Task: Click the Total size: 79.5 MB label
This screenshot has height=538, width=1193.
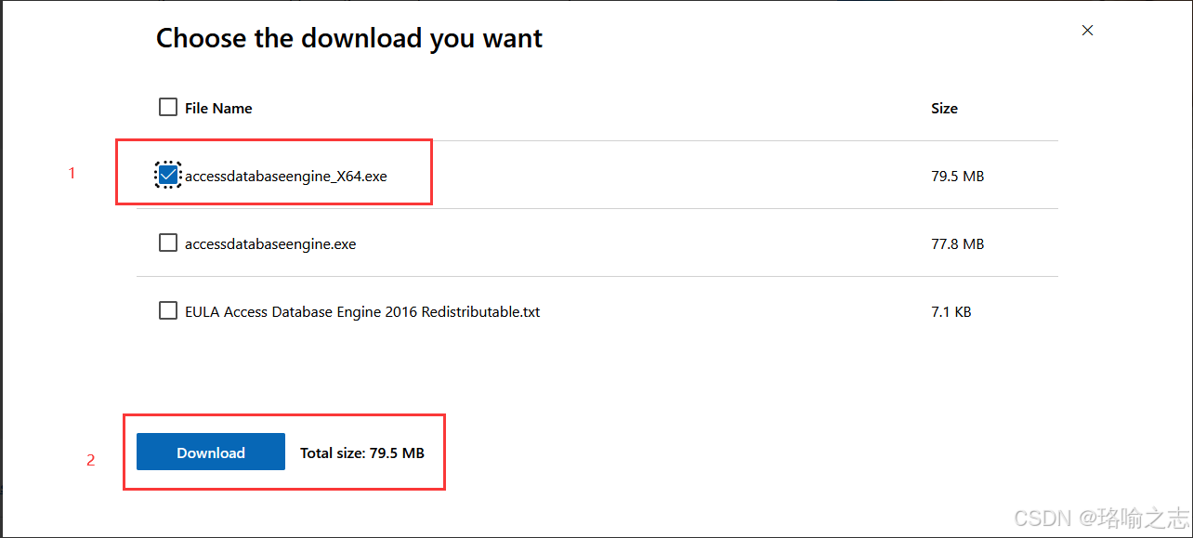Action: coord(361,453)
